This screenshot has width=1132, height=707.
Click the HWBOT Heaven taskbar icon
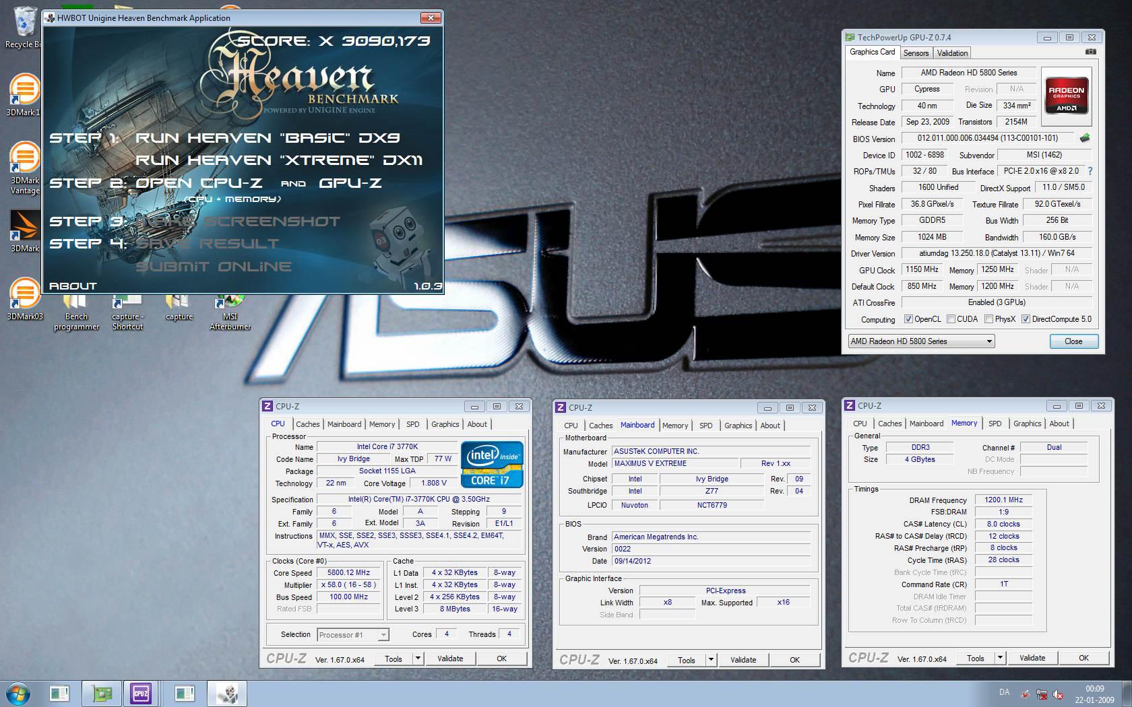226,694
